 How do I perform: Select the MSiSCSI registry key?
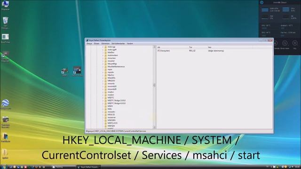click(x=111, y=115)
